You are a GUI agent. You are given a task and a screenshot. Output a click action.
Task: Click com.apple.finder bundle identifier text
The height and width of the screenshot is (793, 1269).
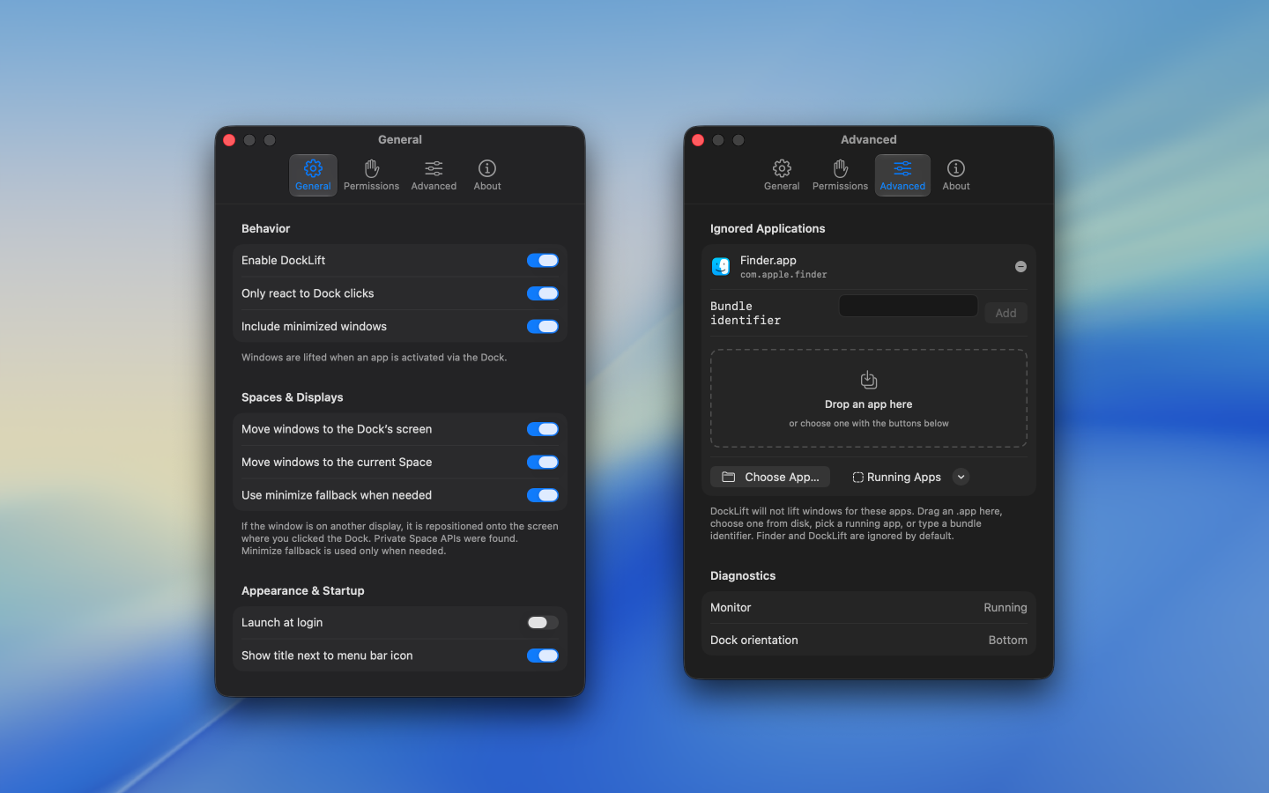click(x=783, y=275)
